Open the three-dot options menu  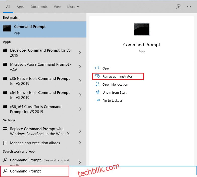189,7
